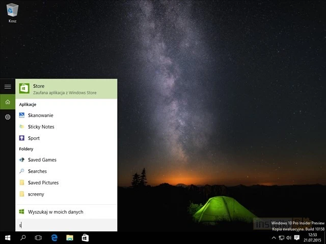Image resolution: width=326 pixels, height=244 pixels.
Task: Open the Saved Pictures folder
Action: click(x=43, y=183)
